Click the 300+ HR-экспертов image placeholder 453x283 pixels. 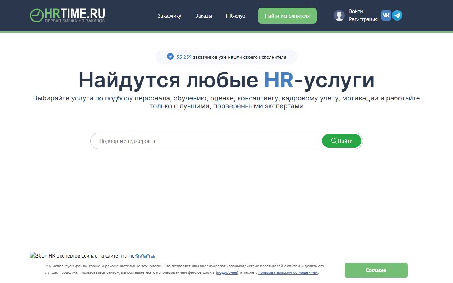pyautogui.click(x=82, y=255)
